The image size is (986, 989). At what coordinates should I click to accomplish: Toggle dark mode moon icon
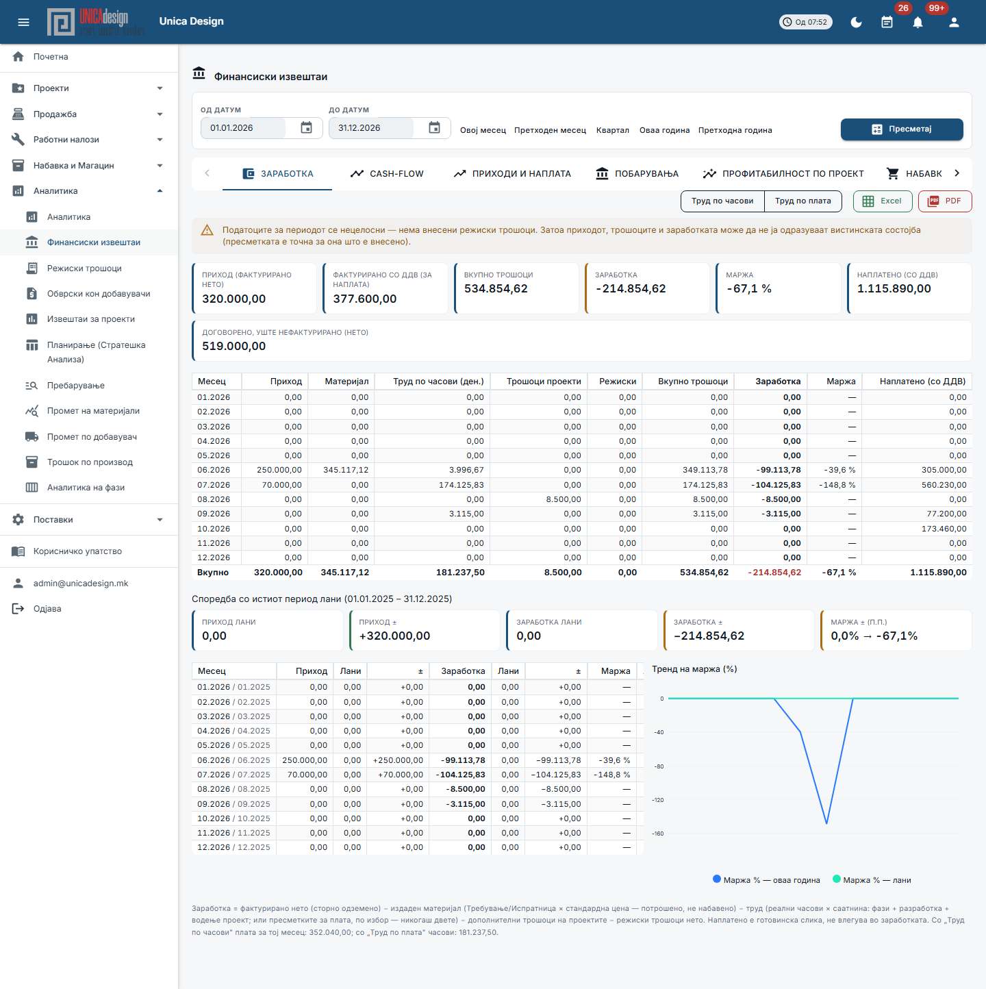click(x=856, y=22)
